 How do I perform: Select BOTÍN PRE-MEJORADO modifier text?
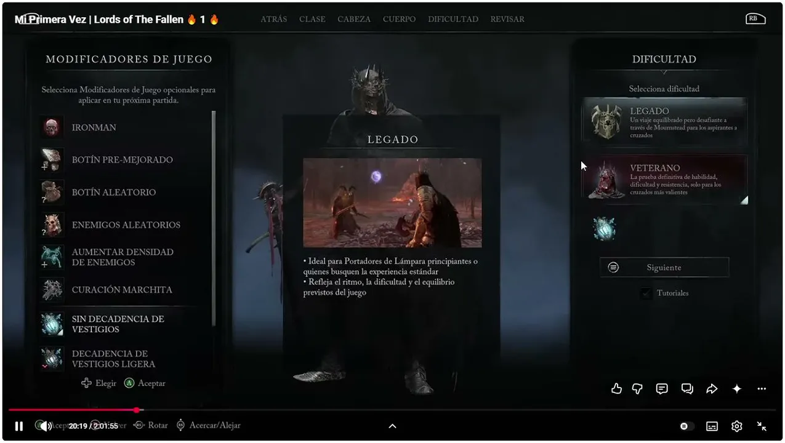click(123, 160)
